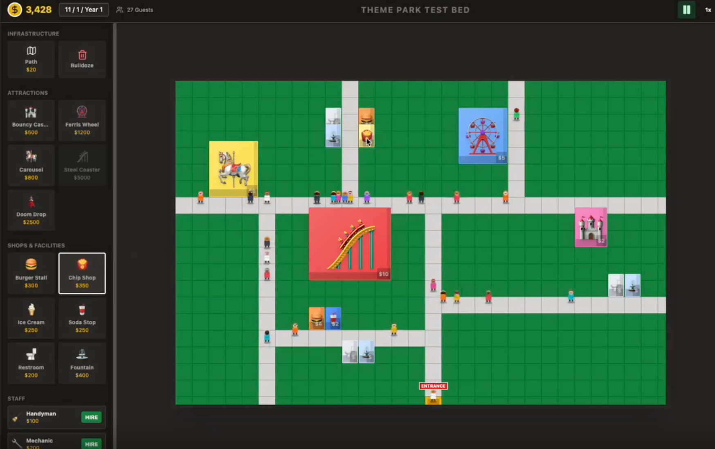
Task: Click the red roller coaster on map
Action: (350, 244)
